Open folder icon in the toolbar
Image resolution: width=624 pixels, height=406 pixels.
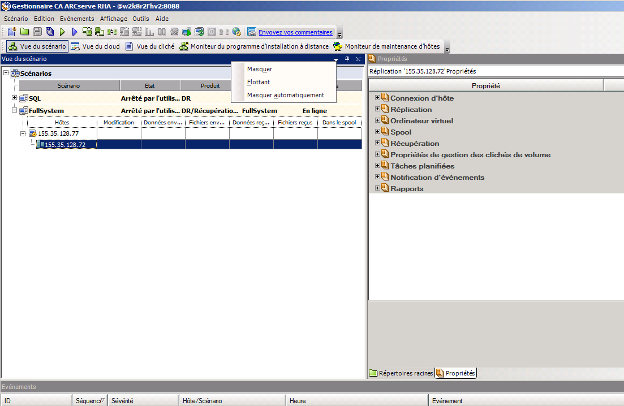[25, 32]
